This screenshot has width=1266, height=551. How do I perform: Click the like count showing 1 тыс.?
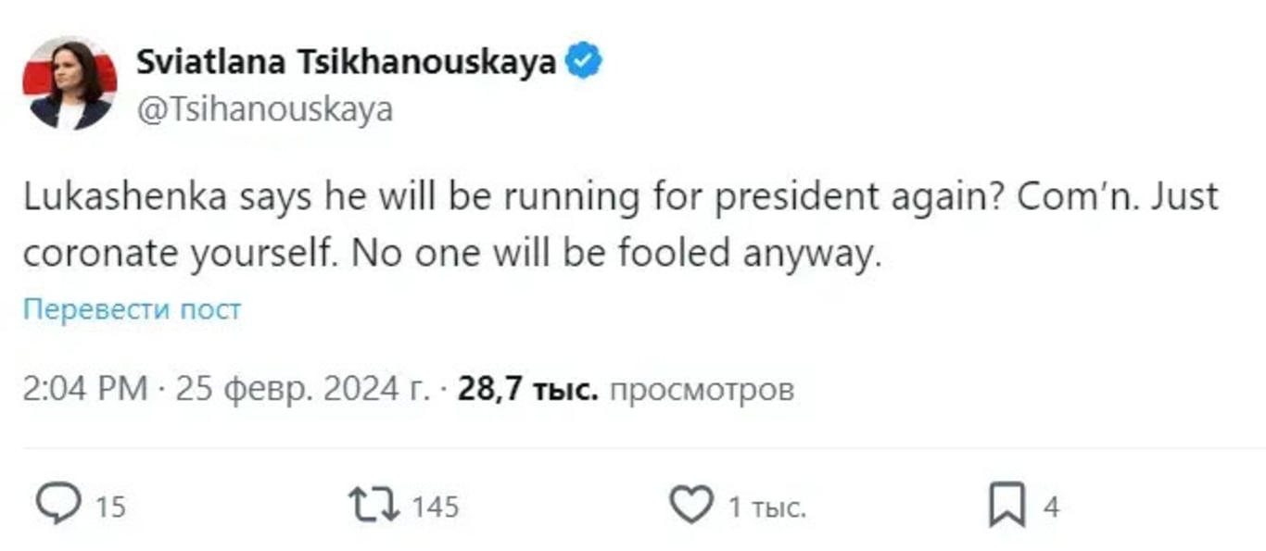tap(766, 507)
